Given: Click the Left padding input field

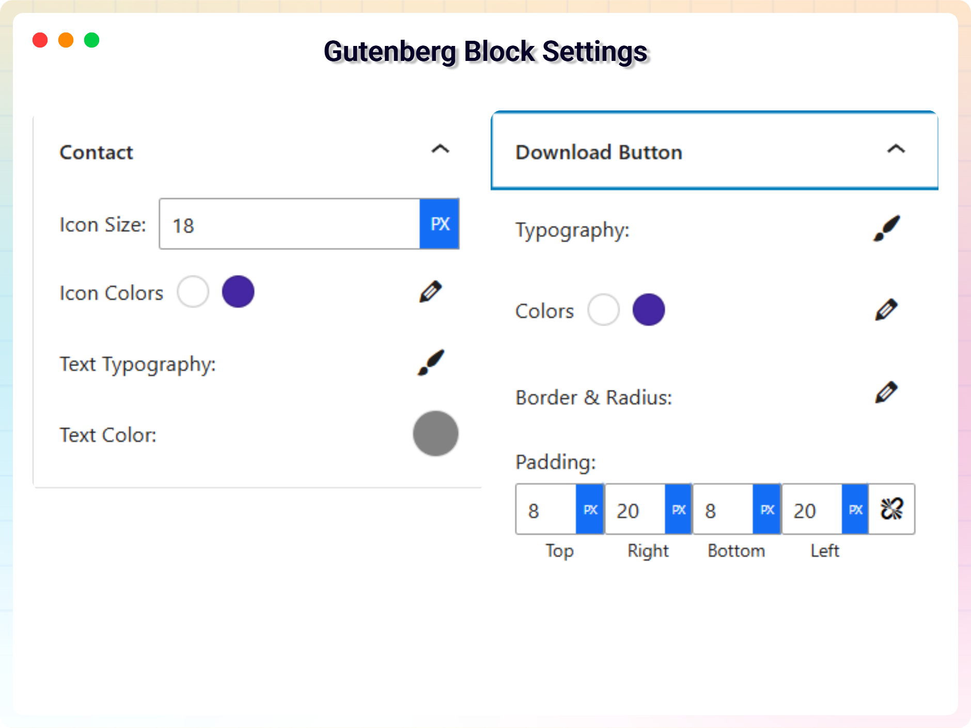Looking at the screenshot, I should pyautogui.click(x=812, y=510).
